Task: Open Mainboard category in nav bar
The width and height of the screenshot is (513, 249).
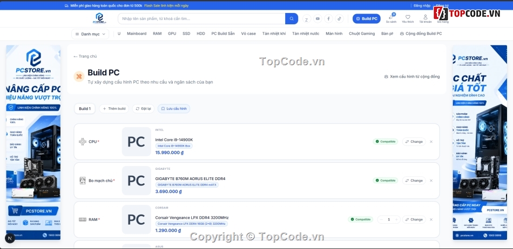Action: coord(137,33)
